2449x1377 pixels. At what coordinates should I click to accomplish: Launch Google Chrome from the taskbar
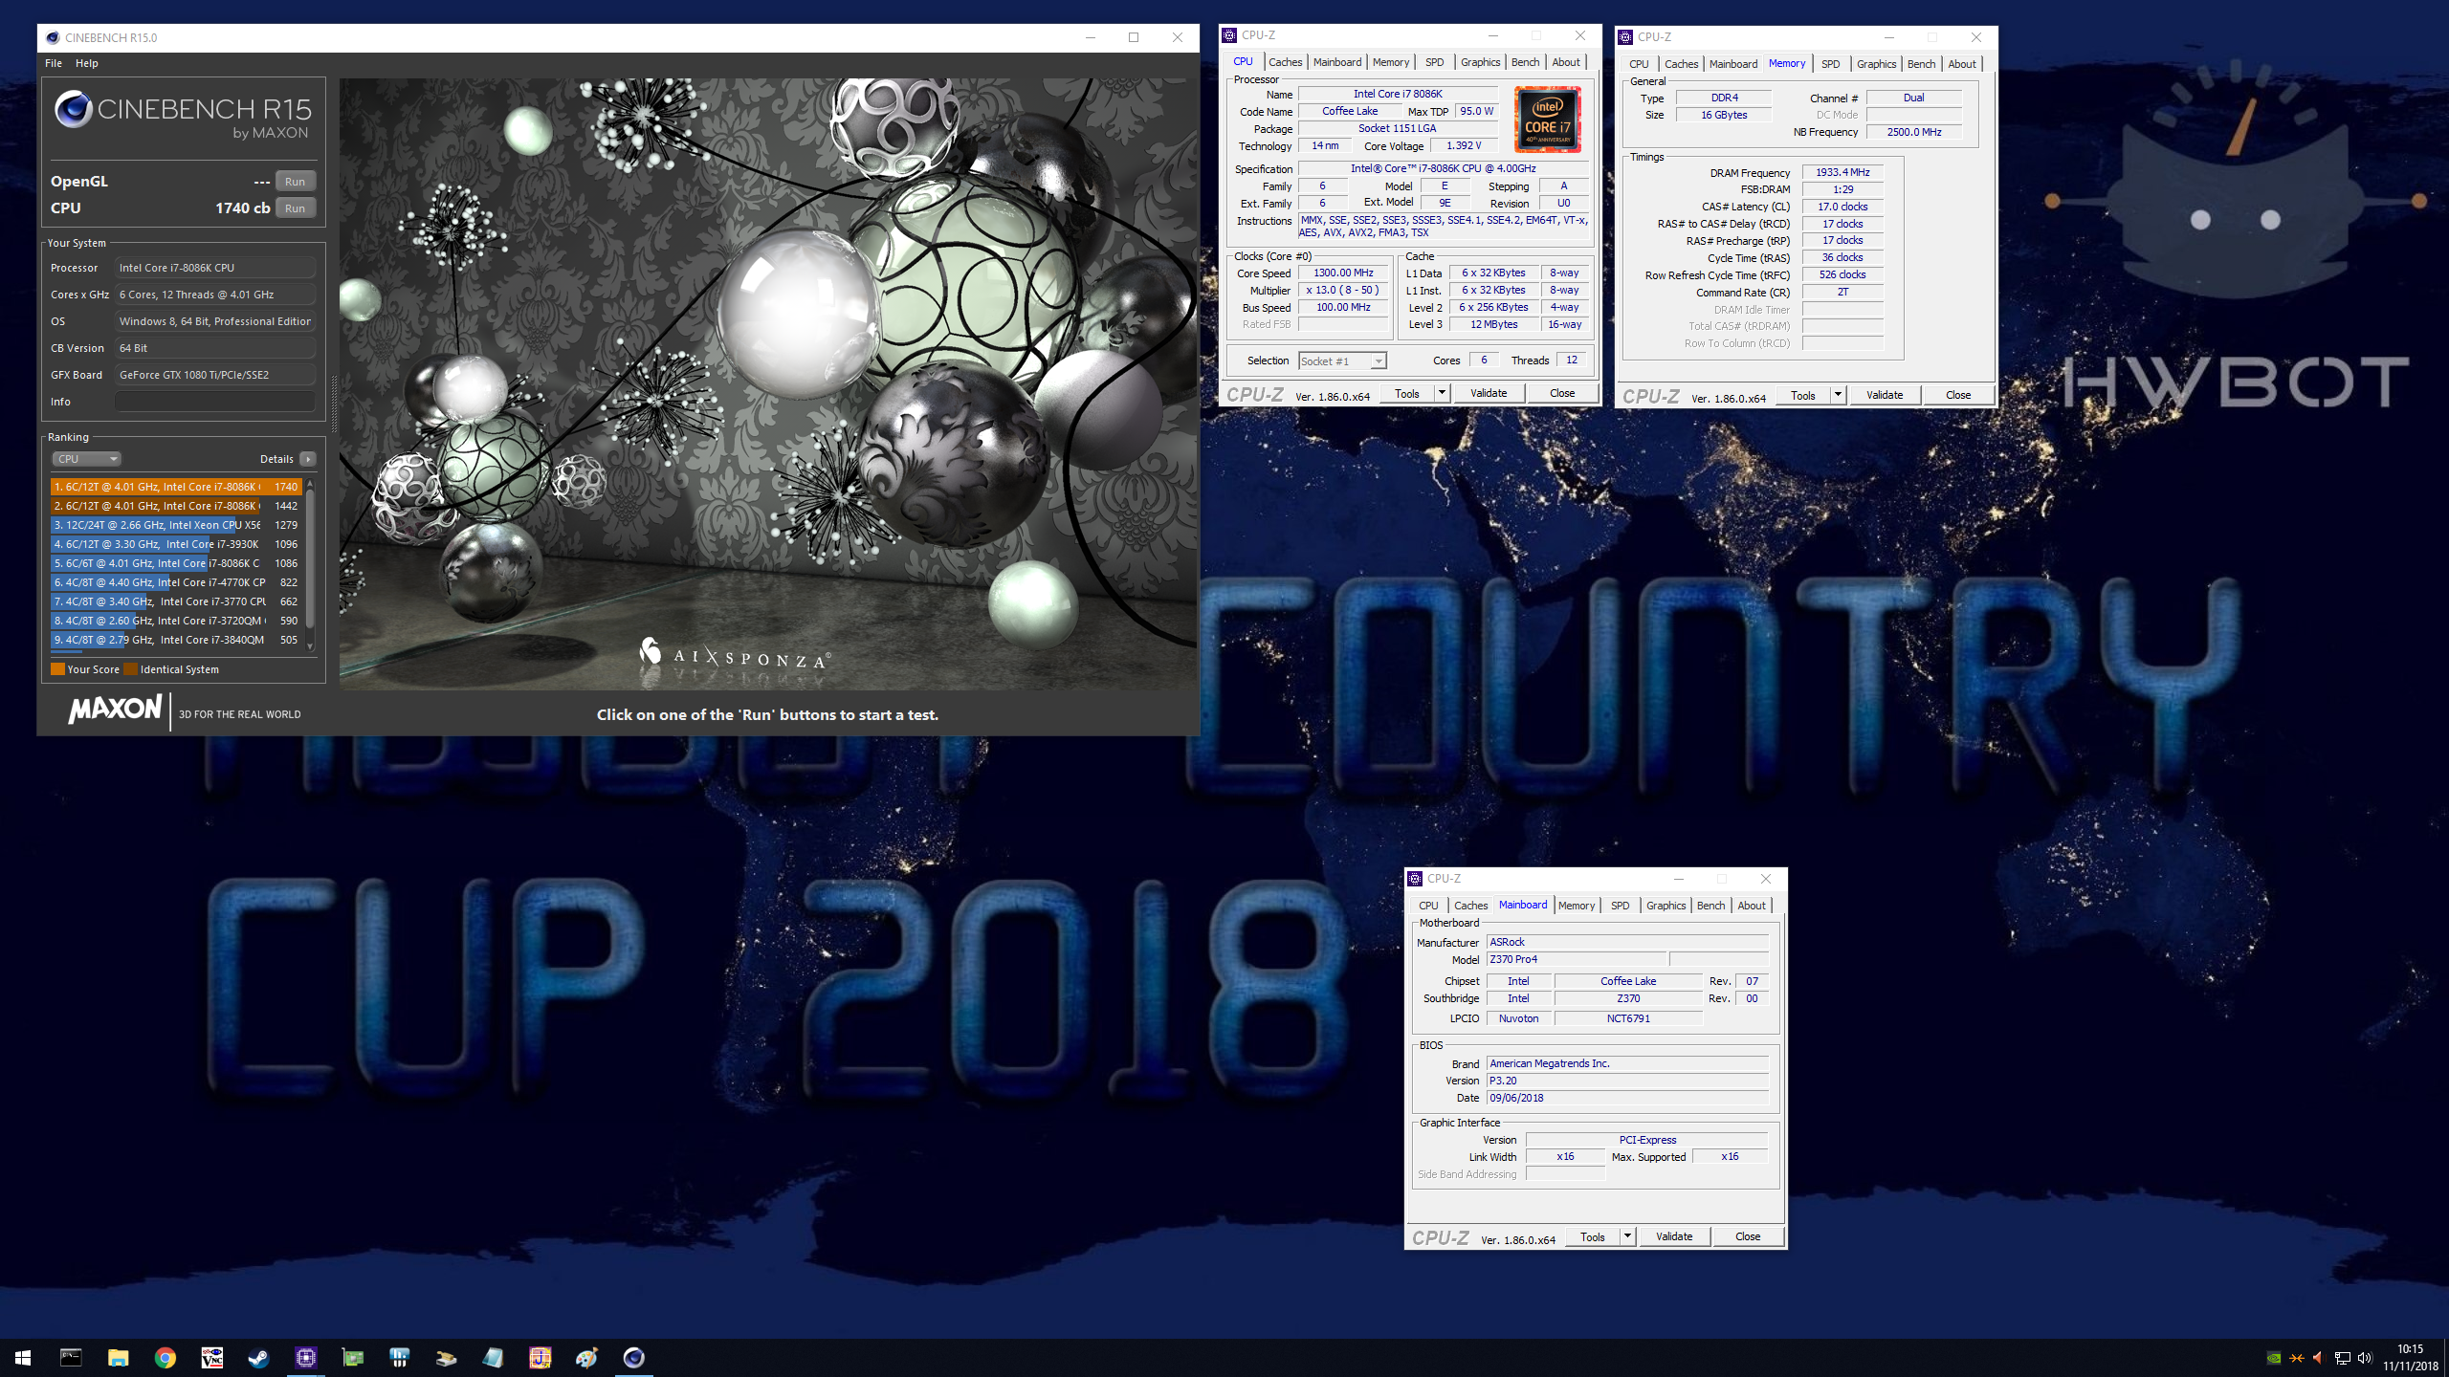coord(165,1357)
